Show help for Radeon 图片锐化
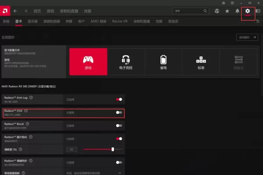This screenshot has width=263, height=175. tap(31, 137)
